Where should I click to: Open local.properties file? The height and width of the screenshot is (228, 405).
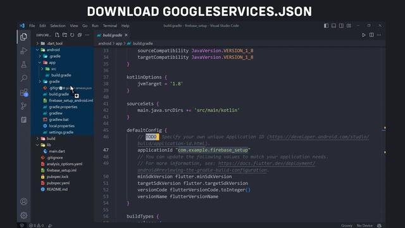(x=62, y=126)
